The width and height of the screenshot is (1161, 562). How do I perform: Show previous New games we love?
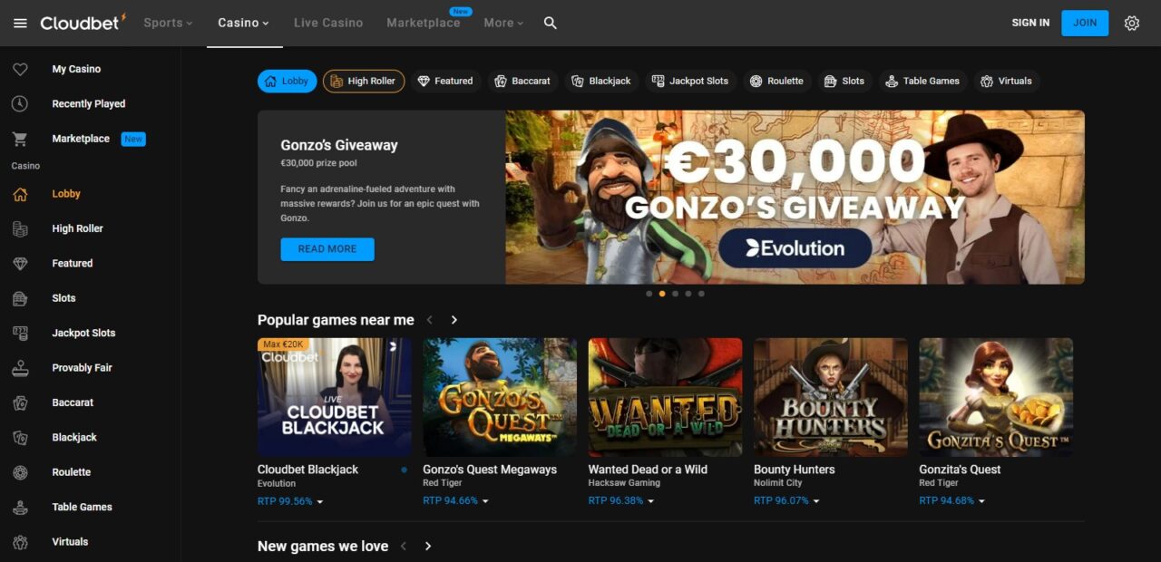404,547
